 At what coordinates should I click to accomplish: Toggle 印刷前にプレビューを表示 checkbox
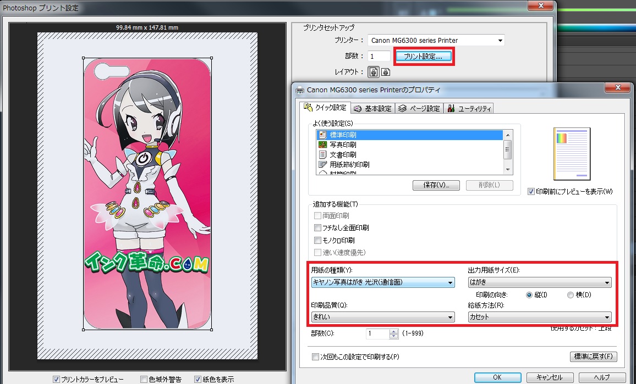pos(531,192)
